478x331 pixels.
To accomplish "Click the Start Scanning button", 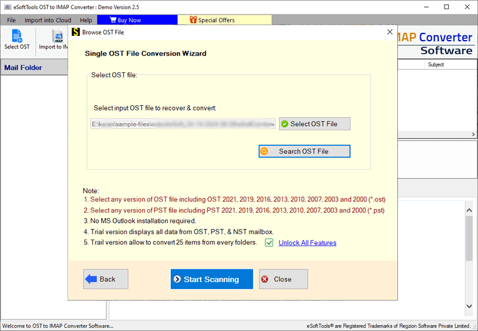I will [x=212, y=279].
